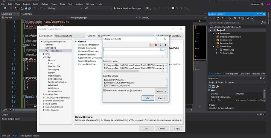Click the Save All icon in the main toolbar
This screenshot has width=271, height=138.
[30, 8]
